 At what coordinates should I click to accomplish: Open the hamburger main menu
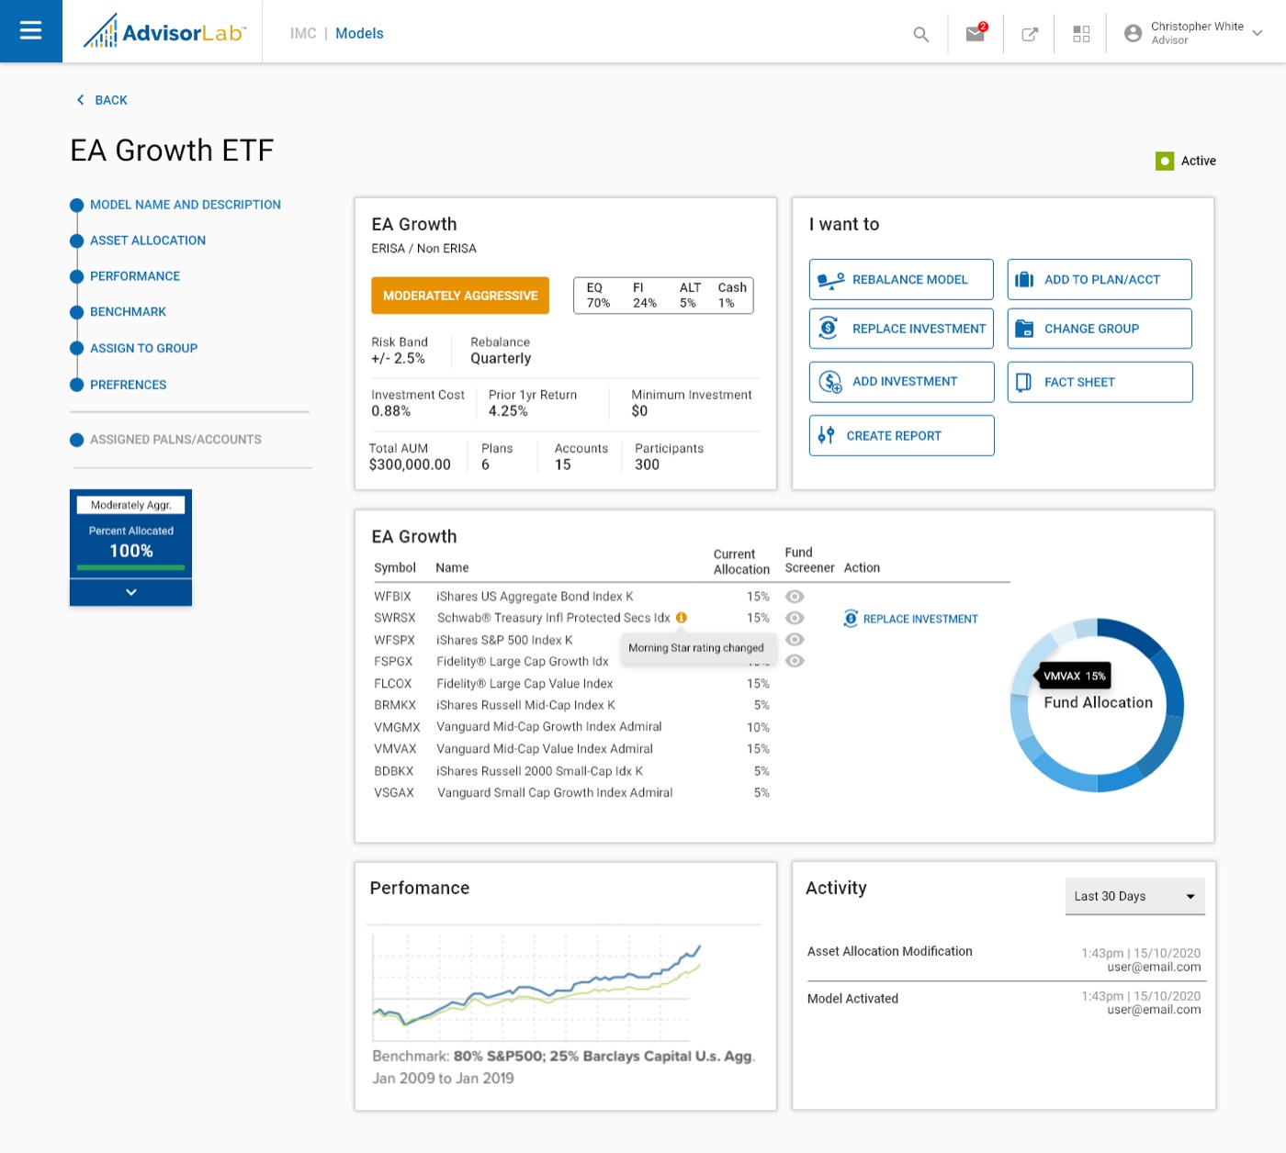31,31
